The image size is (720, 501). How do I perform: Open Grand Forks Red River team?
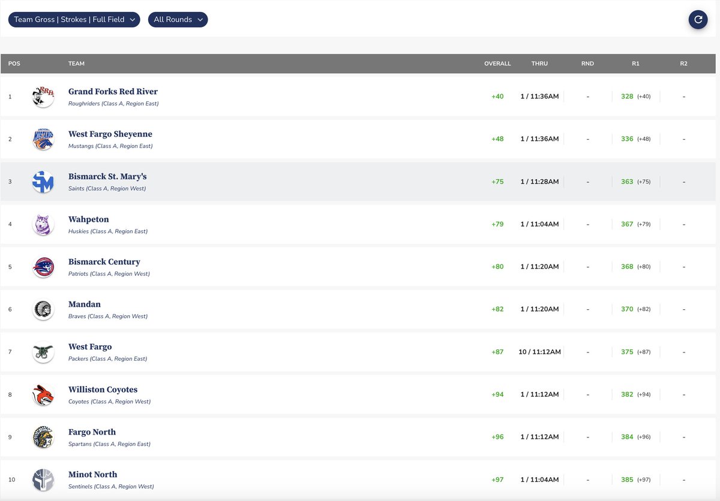[113, 92]
